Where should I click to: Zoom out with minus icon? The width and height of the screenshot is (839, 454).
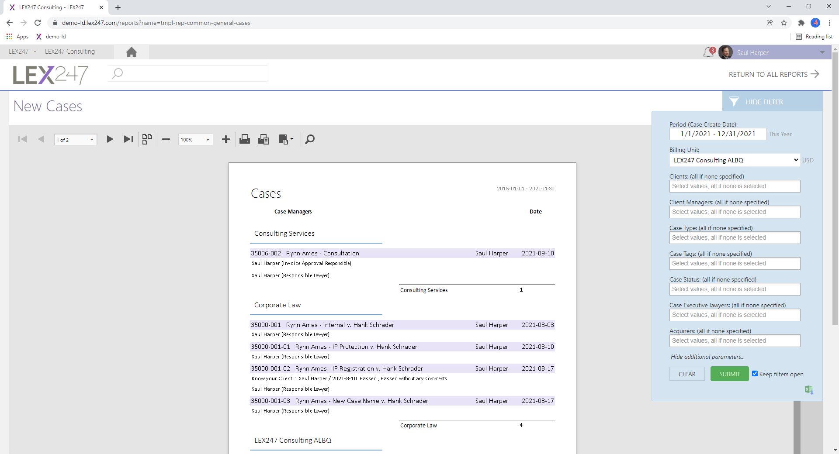click(x=166, y=139)
